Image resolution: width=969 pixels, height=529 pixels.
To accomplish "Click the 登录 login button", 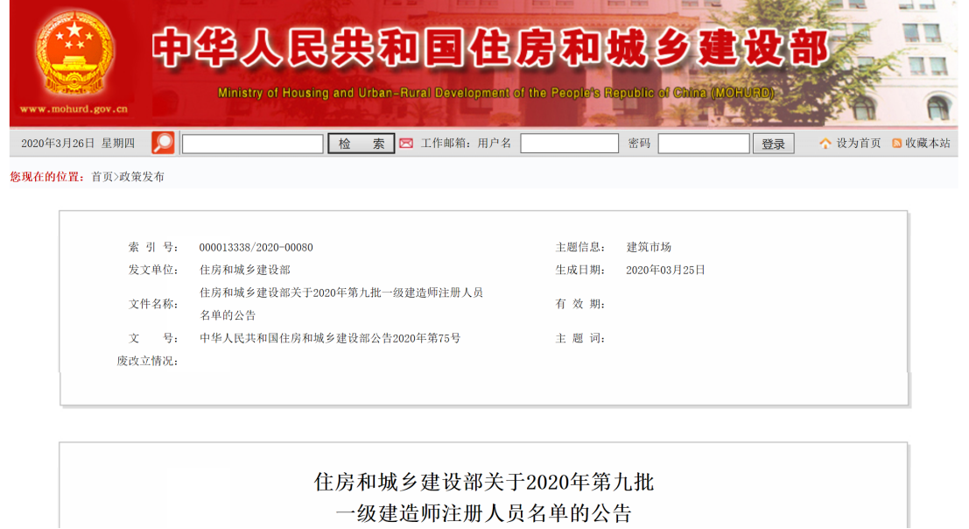I will click(x=773, y=144).
